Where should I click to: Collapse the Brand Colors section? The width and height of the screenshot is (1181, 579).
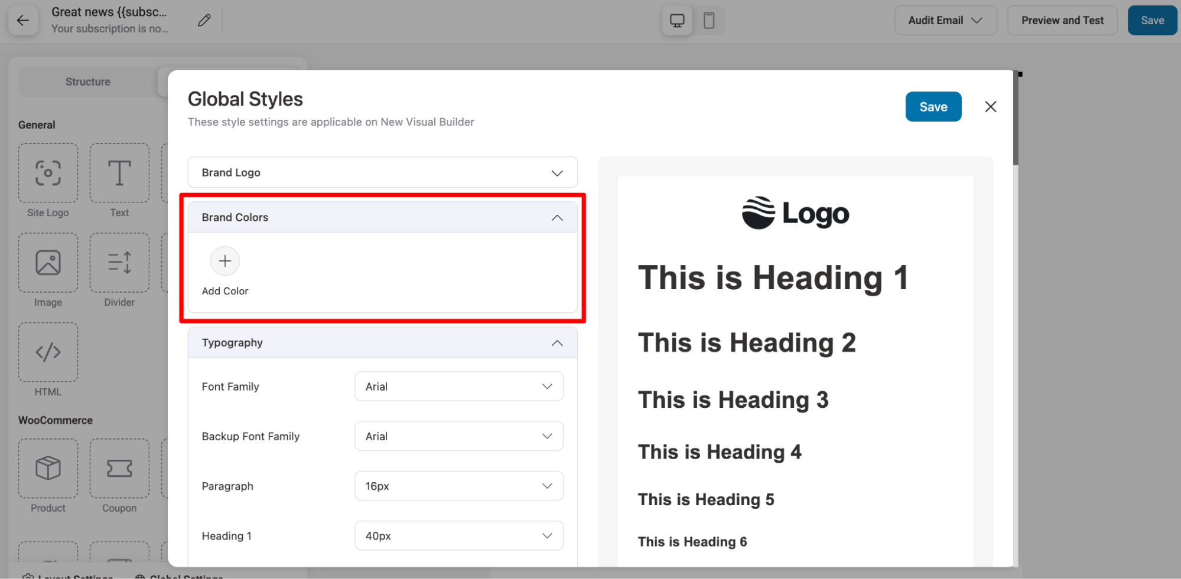coord(557,218)
